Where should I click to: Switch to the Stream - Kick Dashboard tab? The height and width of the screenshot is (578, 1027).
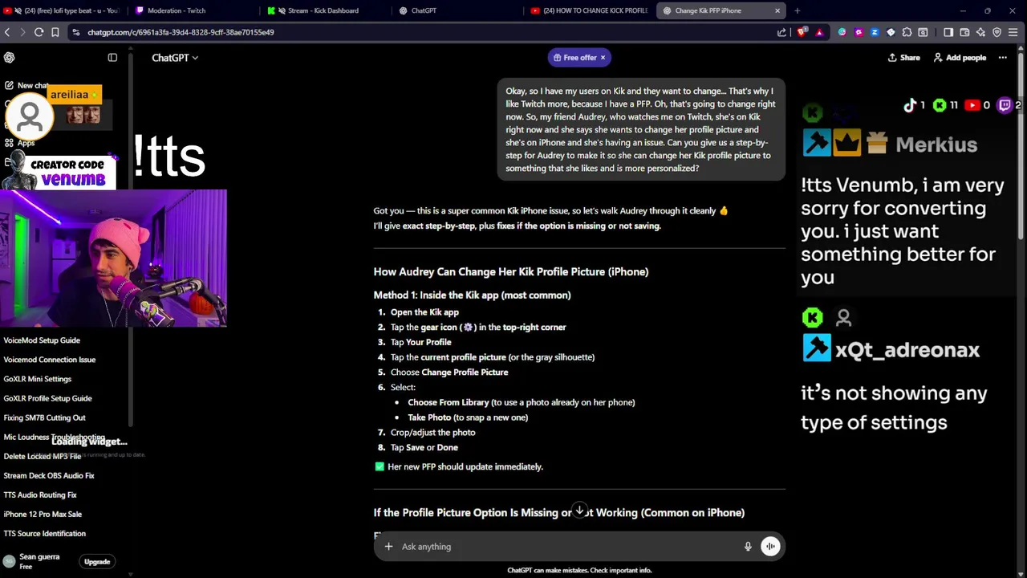(327, 10)
